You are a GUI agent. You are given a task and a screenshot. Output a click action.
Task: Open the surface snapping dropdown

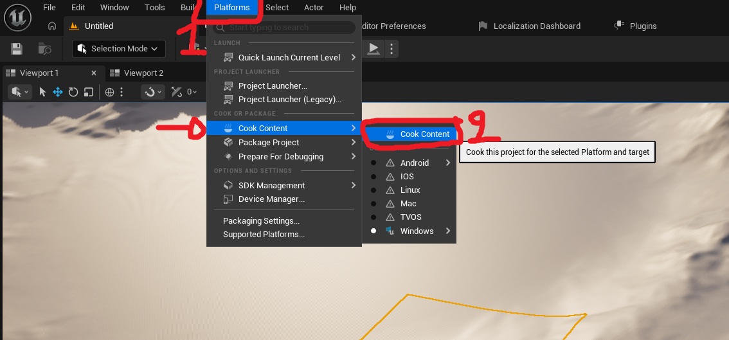[x=153, y=92]
